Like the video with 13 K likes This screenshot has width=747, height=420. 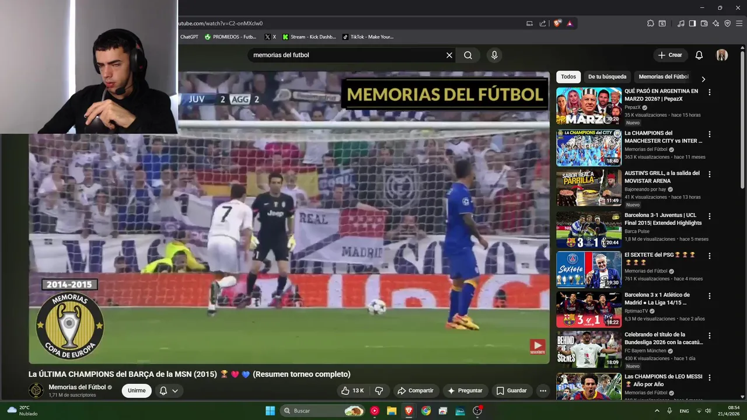coord(352,391)
